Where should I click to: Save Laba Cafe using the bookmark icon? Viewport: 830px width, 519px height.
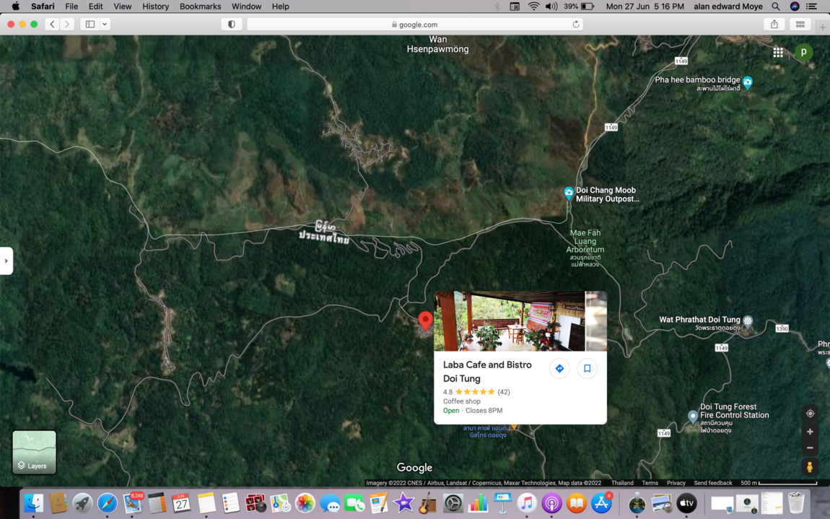587,368
